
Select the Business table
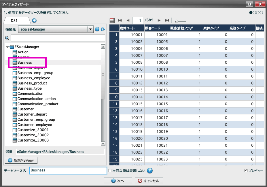pos(25,63)
